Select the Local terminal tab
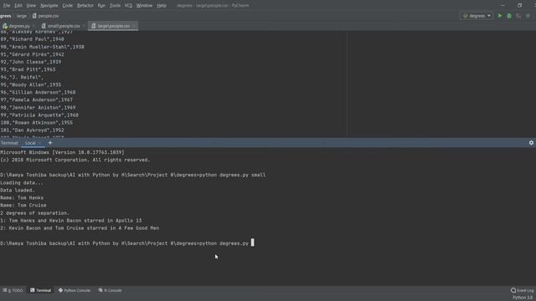The width and height of the screenshot is (536, 301). pyautogui.click(x=30, y=143)
